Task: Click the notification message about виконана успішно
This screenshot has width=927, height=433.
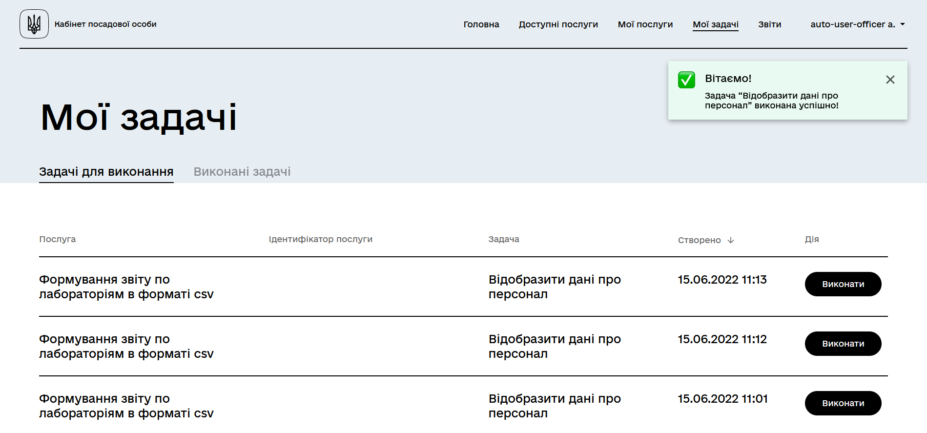Action: pyautogui.click(x=771, y=101)
